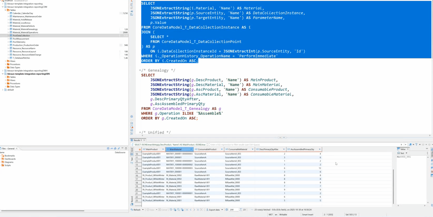Go to the next results page arrow
Viewport: 433px width, 217px height.
pos(194,210)
